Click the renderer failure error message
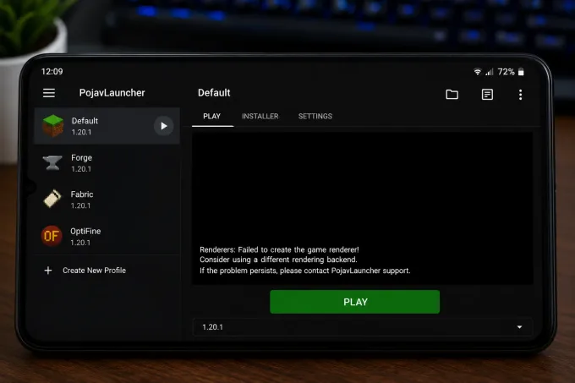Image resolution: width=575 pixels, height=383 pixels. pos(279,250)
